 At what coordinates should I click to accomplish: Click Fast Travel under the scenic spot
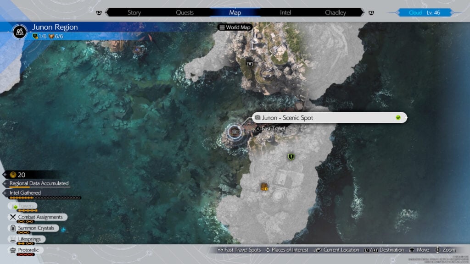point(273,129)
